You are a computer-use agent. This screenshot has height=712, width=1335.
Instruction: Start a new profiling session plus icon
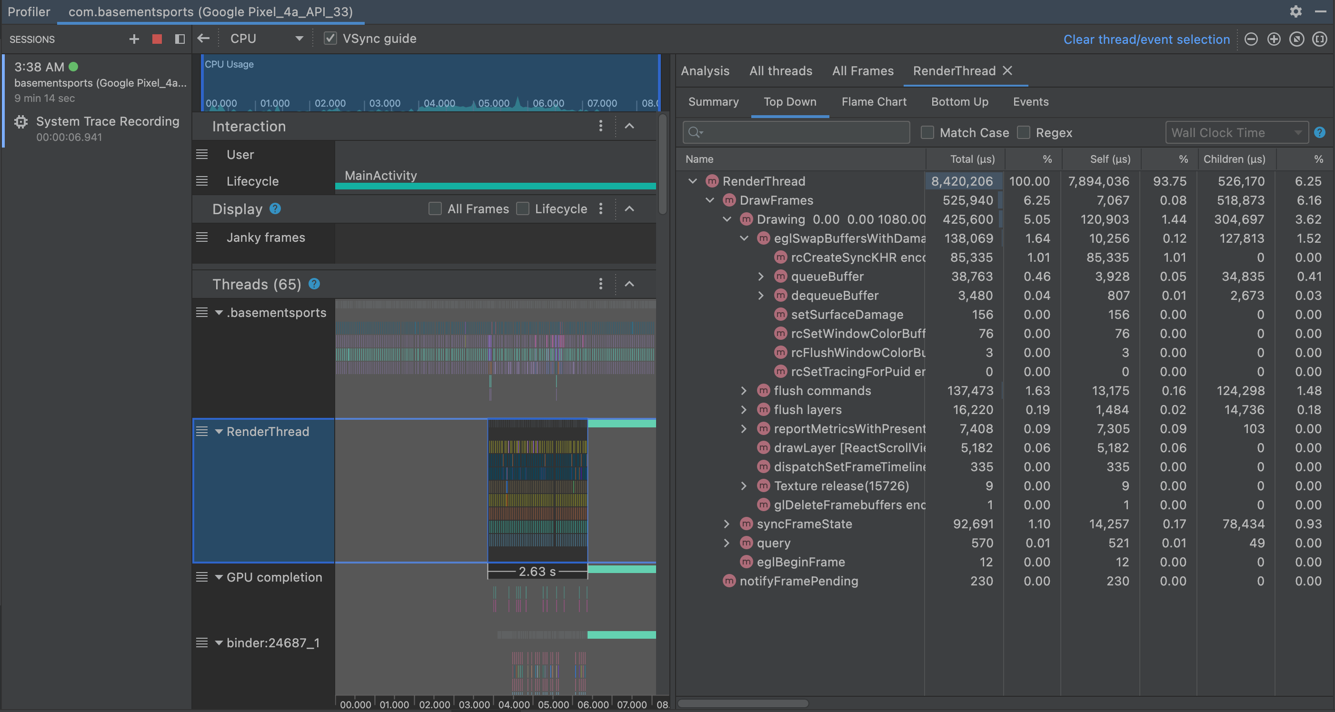tap(134, 39)
